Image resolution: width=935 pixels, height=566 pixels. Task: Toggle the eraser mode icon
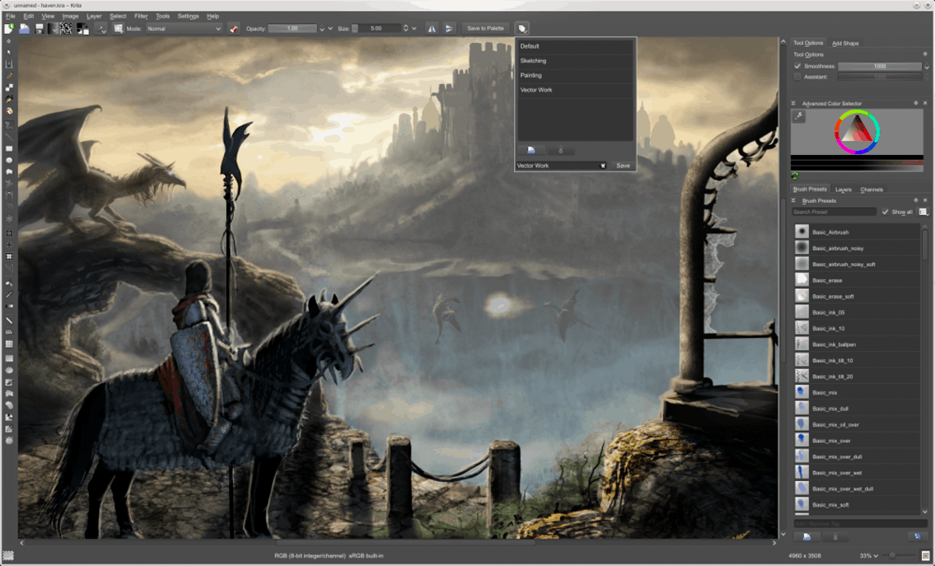point(234,28)
